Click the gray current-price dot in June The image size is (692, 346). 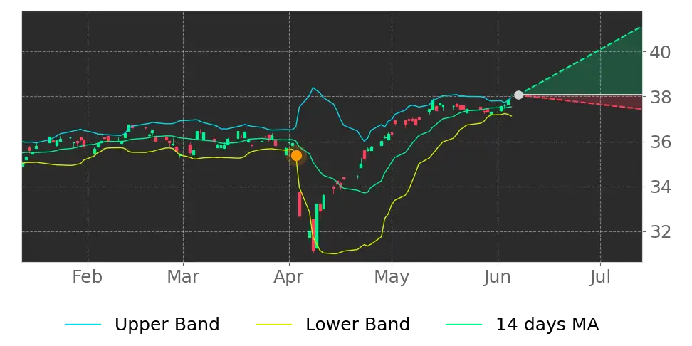coord(518,95)
